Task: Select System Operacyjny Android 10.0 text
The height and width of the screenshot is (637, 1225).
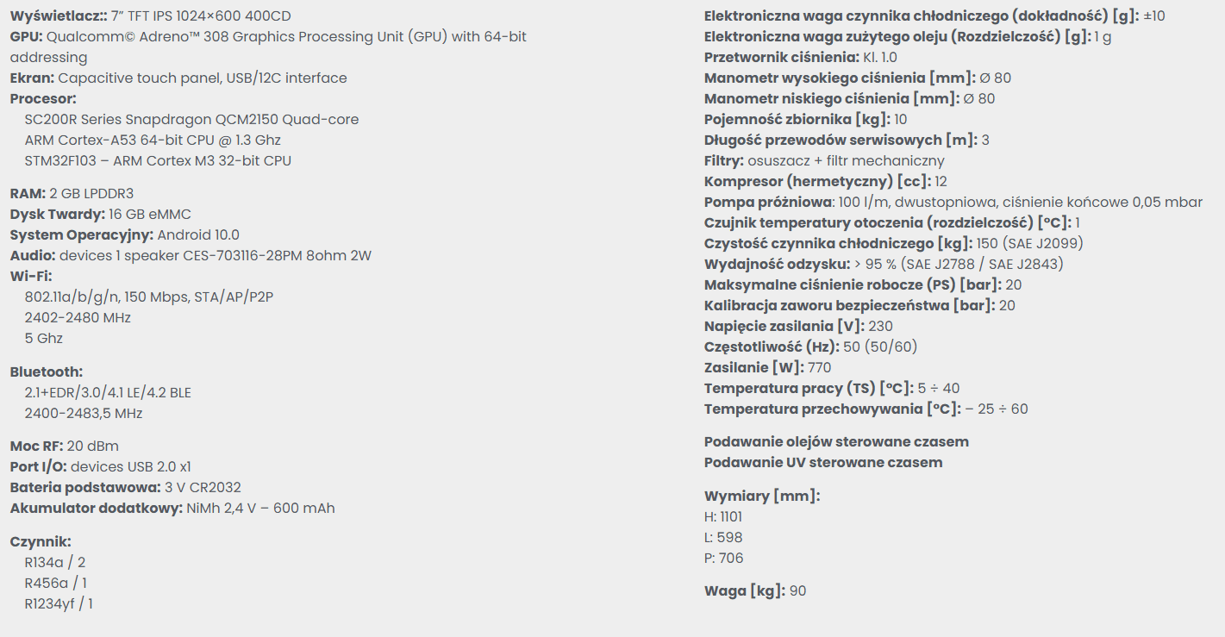Action: coord(124,234)
